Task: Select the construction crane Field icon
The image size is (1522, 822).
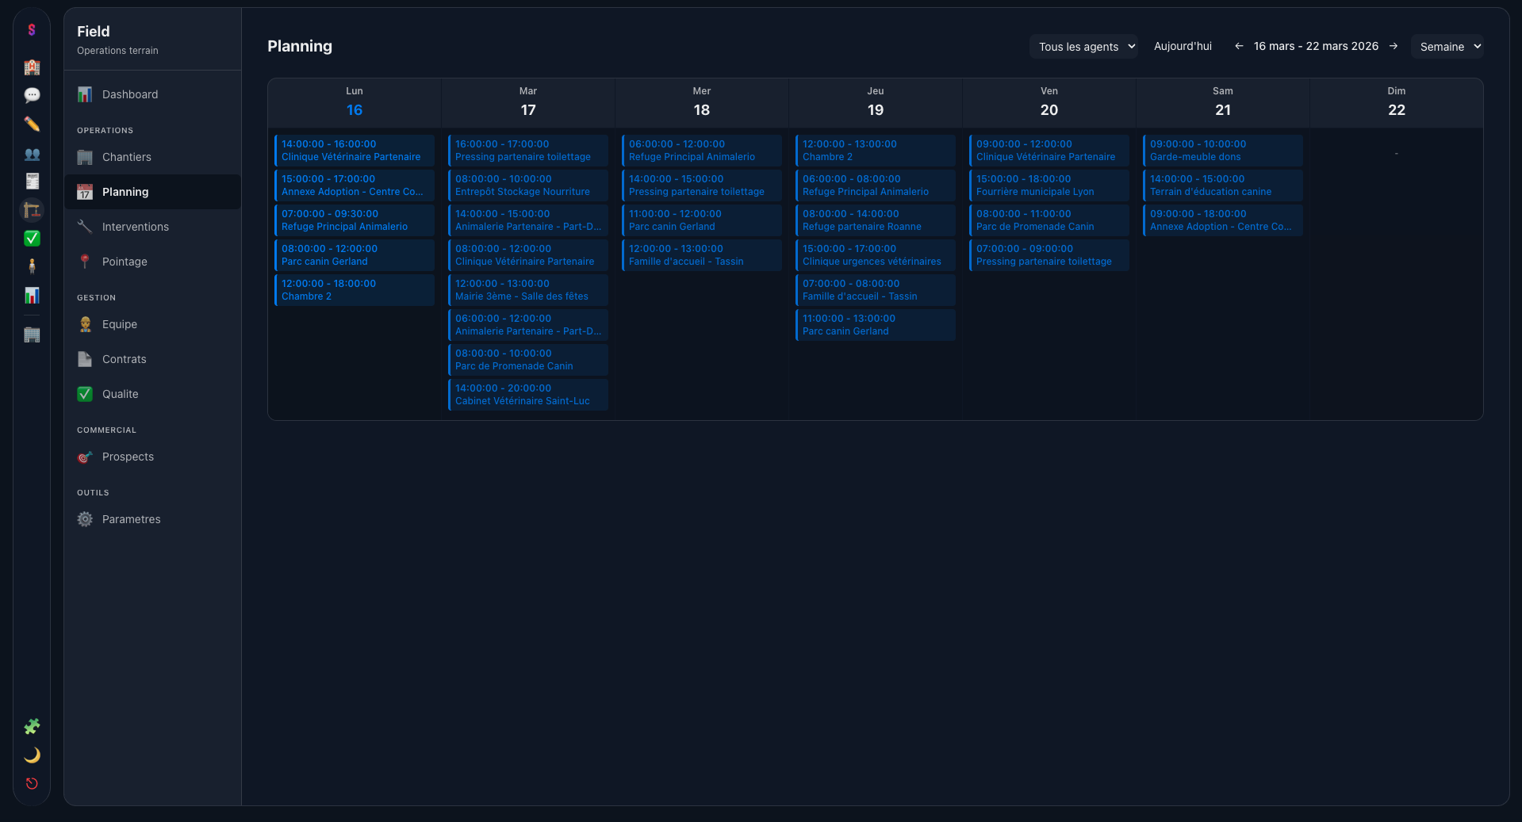Action: tap(32, 210)
